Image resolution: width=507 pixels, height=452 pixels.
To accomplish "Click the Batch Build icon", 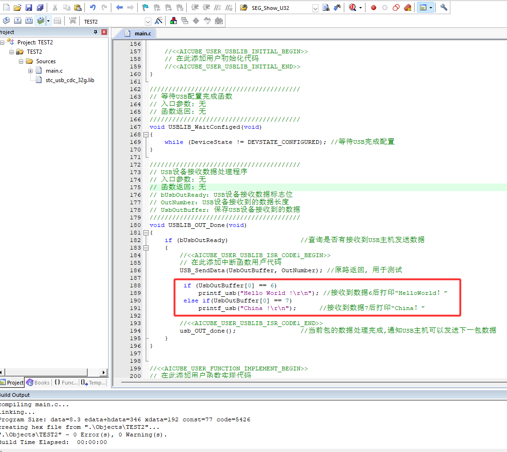I will point(41,21).
